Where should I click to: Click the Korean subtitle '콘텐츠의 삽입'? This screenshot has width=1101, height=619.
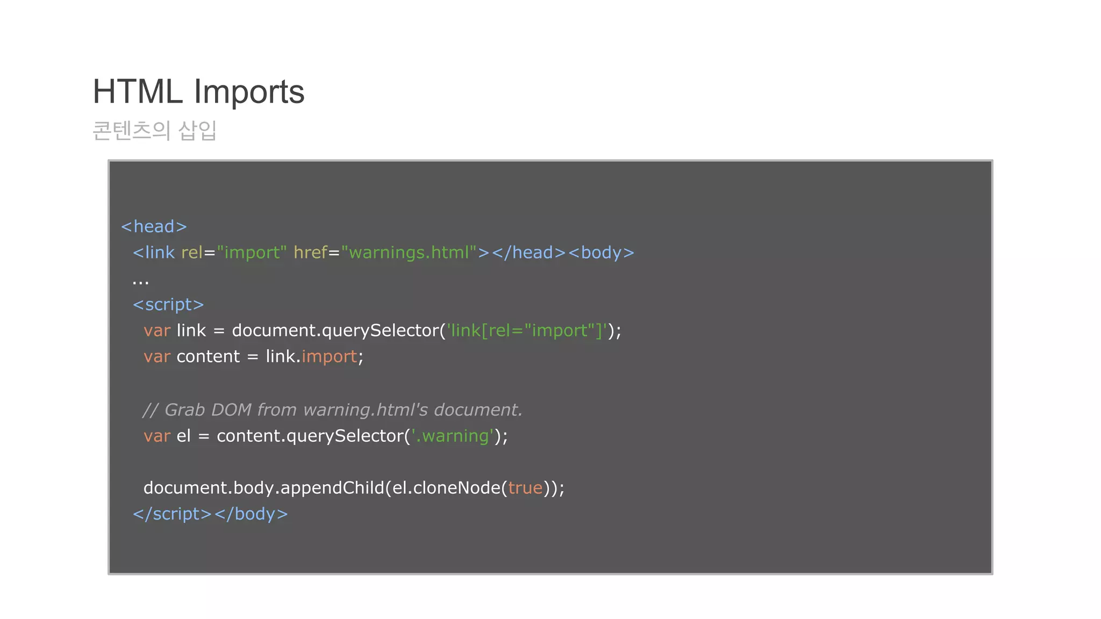pos(154,130)
